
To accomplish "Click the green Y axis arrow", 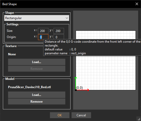I will pos(76,83).
